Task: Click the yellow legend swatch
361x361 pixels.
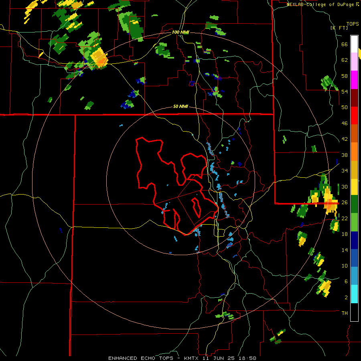Action: (x=354, y=187)
